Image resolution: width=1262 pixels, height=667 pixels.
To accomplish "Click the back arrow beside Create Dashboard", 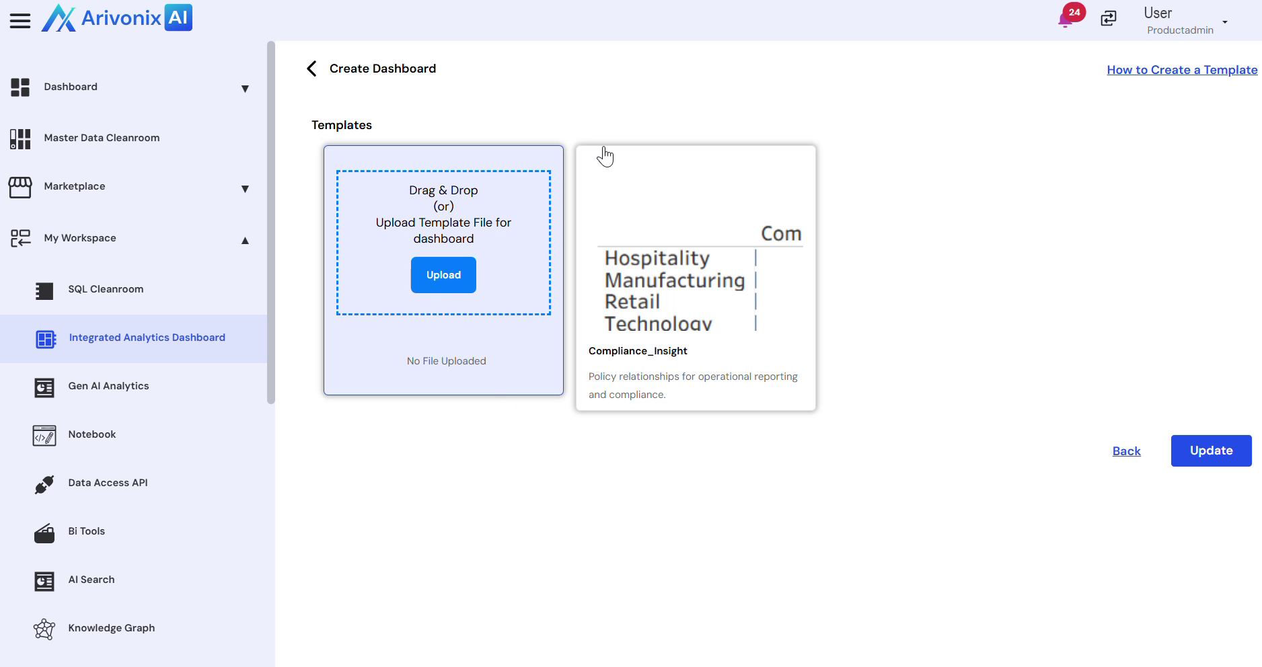I will point(311,69).
